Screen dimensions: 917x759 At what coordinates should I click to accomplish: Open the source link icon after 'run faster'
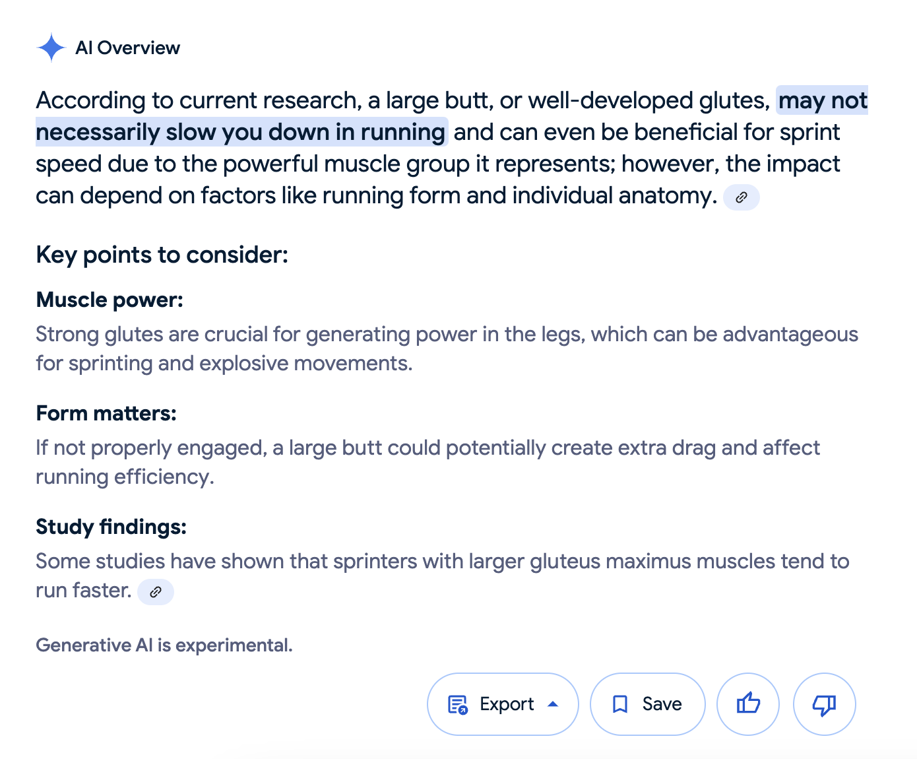point(156,592)
